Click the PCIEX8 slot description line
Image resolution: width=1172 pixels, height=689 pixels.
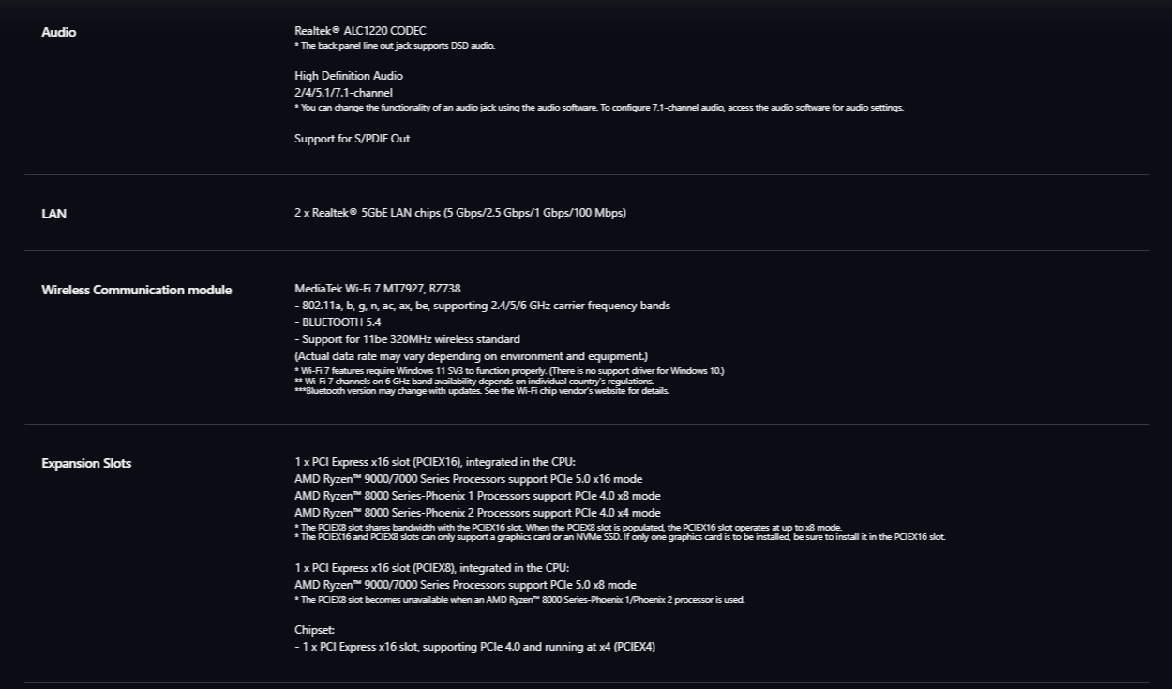pyautogui.click(x=431, y=568)
